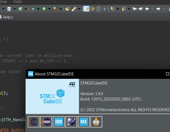Click the Run External Tools icon
The width and height of the screenshot is (170, 132).
[56, 9]
